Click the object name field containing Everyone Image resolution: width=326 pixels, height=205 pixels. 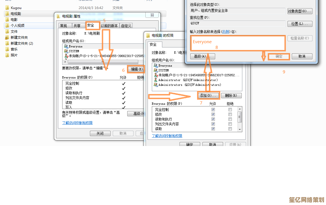(238, 43)
